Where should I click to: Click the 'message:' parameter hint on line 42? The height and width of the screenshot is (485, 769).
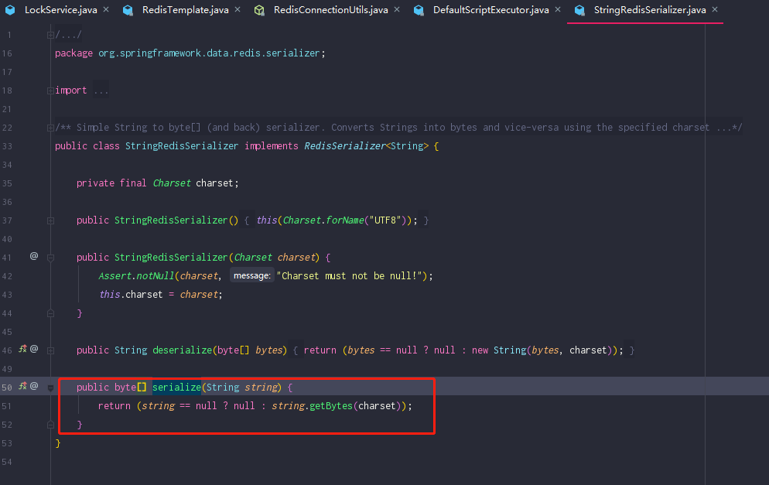[252, 275]
